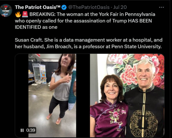Click the 0:39 video time label
Image resolution: width=172 pixels, height=138 pixels.
point(31,130)
